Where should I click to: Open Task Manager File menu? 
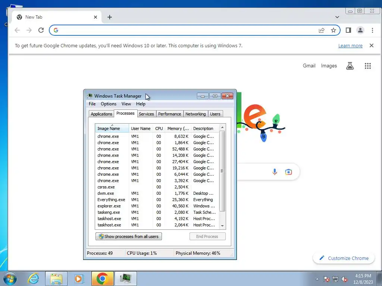(x=92, y=104)
